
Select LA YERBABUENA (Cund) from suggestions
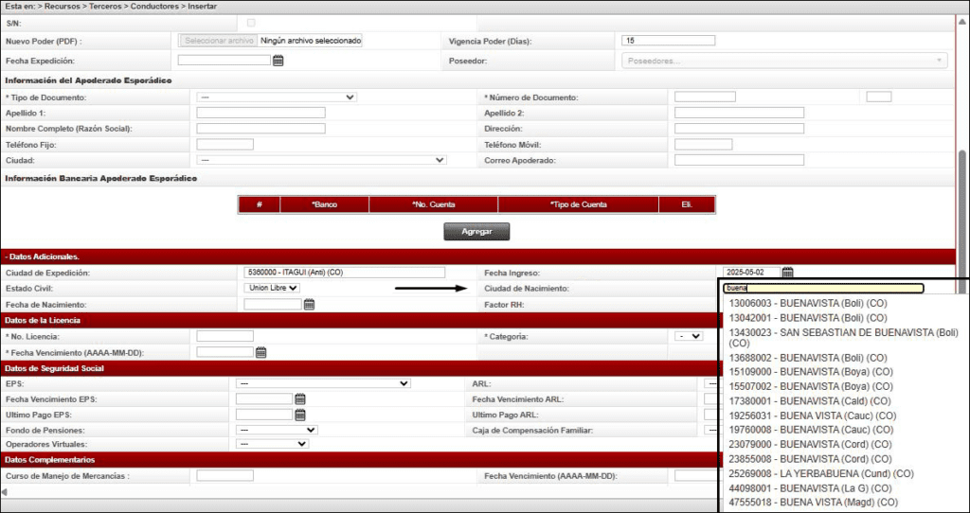(820, 472)
